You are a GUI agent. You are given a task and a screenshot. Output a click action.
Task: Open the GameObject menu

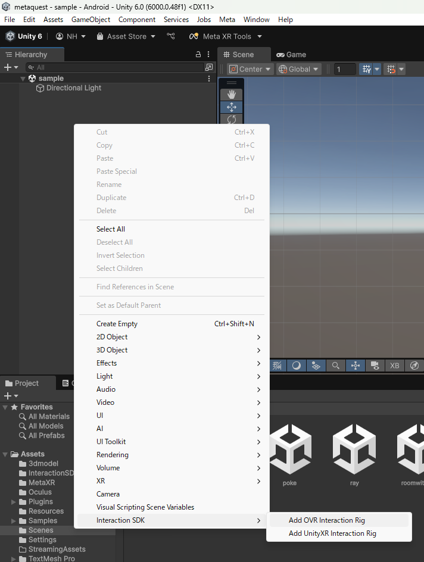pyautogui.click(x=91, y=20)
